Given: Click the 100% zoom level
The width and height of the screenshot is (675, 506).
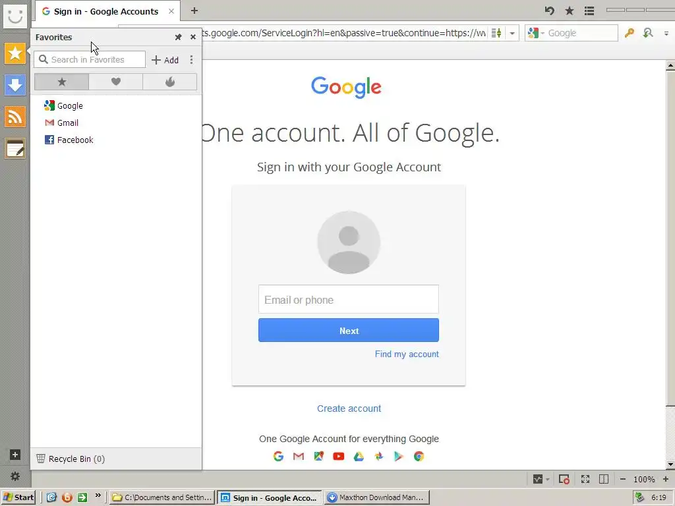Looking at the screenshot, I should pos(644,480).
